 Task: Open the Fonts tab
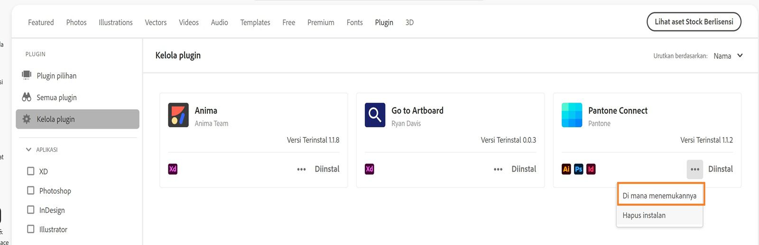355,22
